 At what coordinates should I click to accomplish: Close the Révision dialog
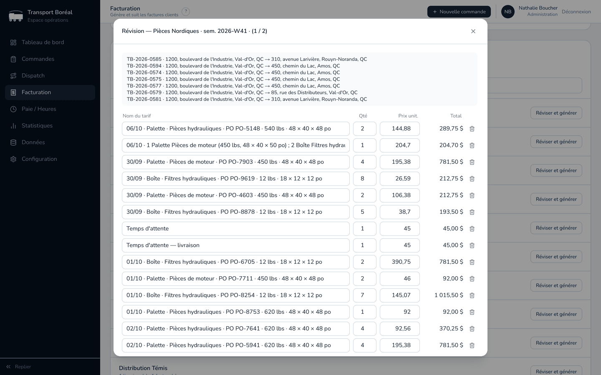click(x=473, y=31)
